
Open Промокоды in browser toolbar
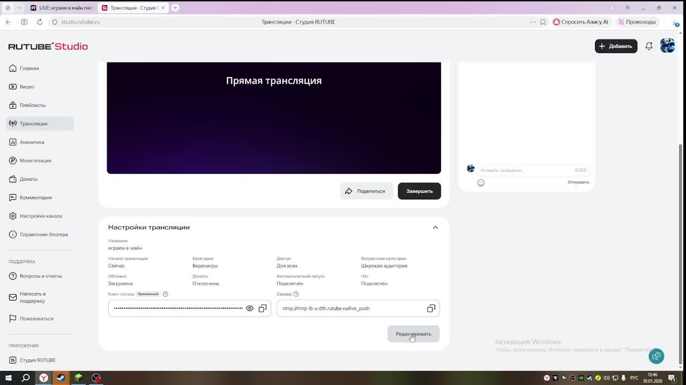[637, 22]
